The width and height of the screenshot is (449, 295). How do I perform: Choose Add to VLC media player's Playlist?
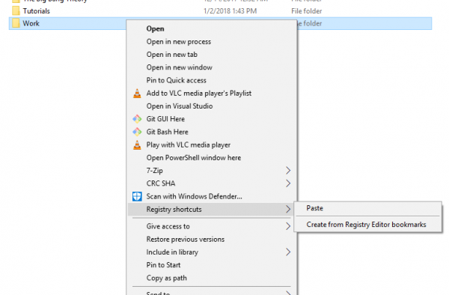[211, 94]
